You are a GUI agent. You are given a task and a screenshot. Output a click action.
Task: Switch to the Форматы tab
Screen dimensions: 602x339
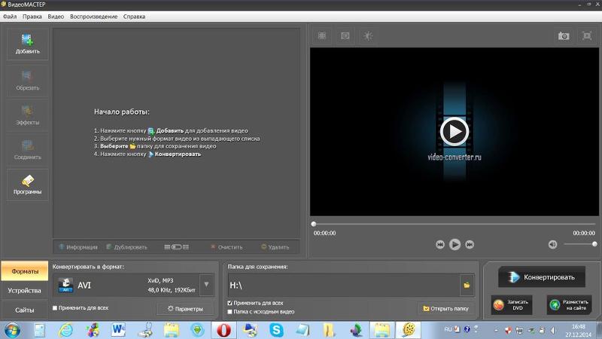tap(25, 271)
